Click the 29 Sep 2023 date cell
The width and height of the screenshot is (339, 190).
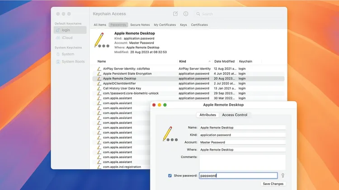[x=224, y=93]
